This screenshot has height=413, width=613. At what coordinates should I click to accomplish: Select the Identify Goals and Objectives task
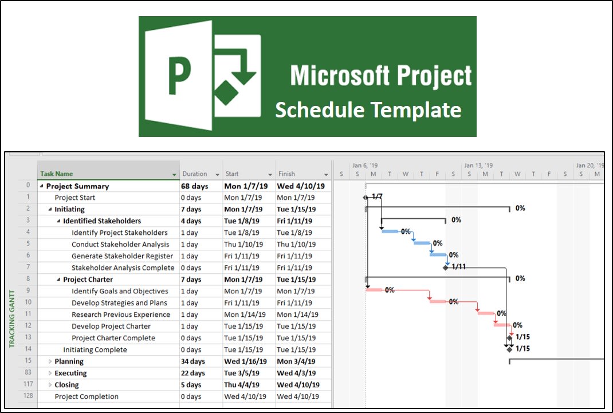[120, 292]
